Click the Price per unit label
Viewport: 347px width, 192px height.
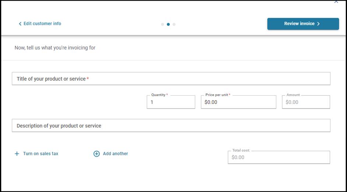tap(217, 95)
